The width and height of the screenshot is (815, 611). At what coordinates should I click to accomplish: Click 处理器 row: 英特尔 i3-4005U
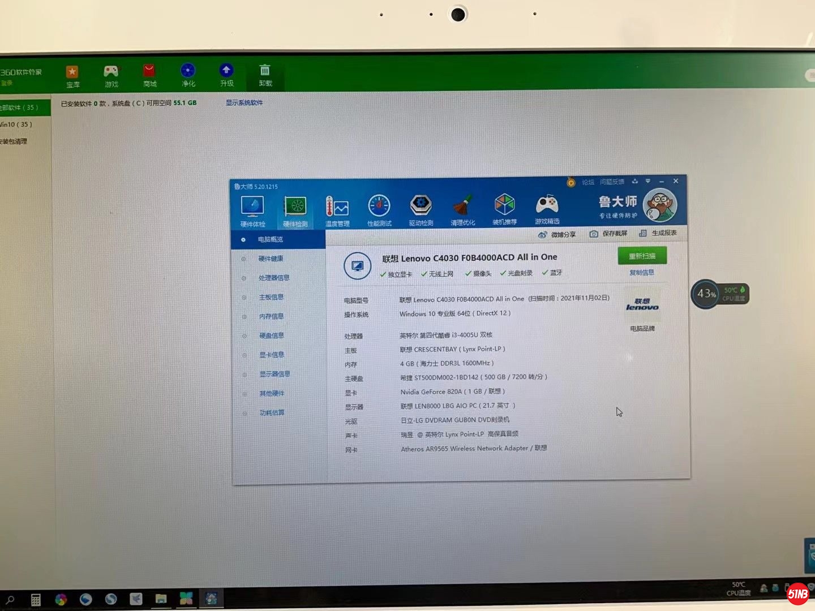click(446, 335)
